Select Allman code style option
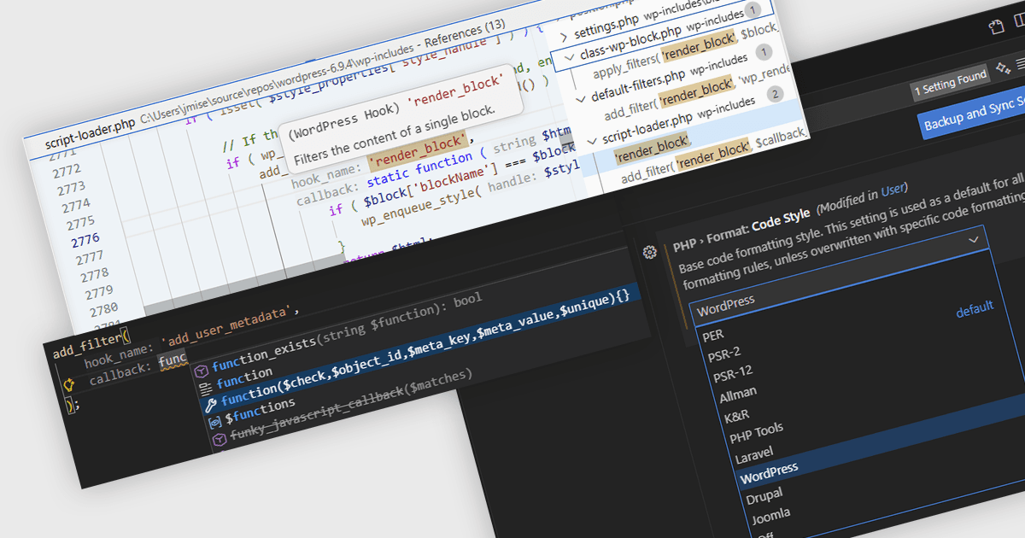1025x538 pixels. [737, 394]
